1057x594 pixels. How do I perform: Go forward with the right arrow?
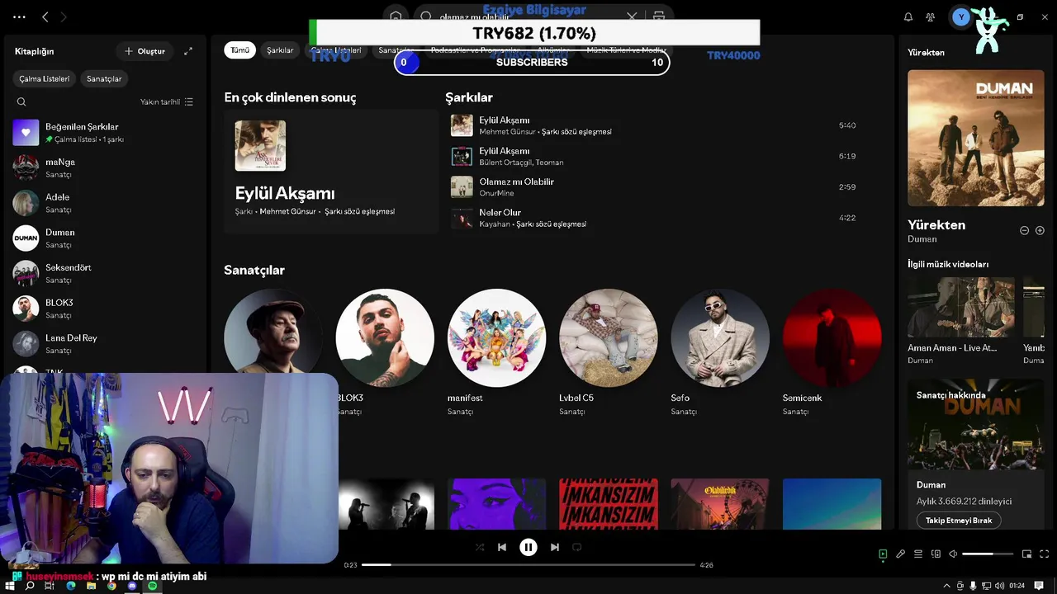[64, 16]
